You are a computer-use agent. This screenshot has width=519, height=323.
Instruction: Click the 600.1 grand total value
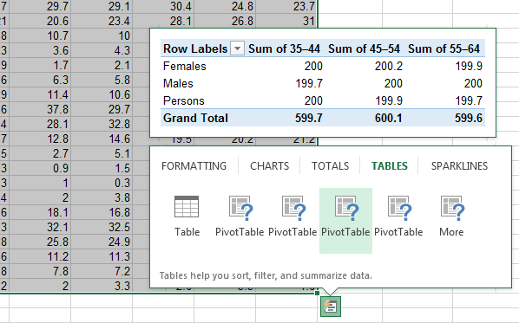[x=389, y=118]
